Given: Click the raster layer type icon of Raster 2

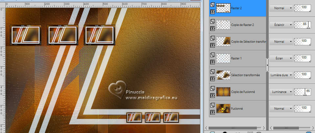Looking at the screenshot, I should click(212, 4).
